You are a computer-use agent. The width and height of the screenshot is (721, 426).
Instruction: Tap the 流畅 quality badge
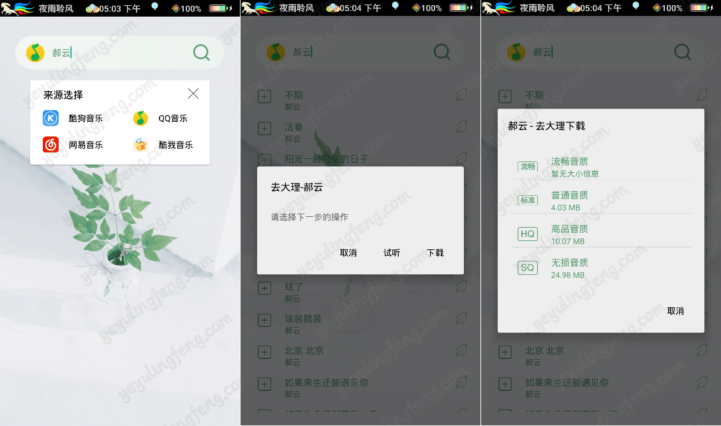pos(528,166)
